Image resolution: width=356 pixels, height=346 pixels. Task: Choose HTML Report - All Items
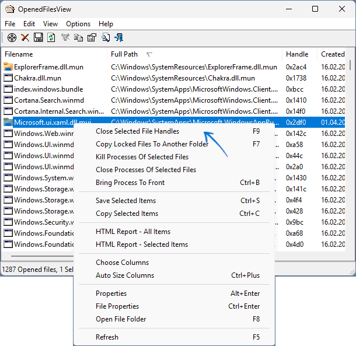(133, 232)
